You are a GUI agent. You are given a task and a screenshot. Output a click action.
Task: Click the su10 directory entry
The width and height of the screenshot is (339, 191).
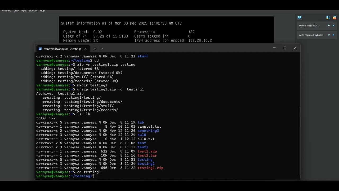click(x=142, y=135)
